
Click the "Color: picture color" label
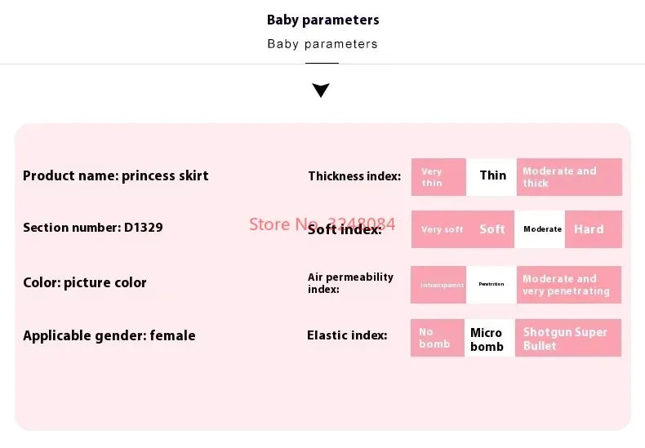tap(85, 282)
